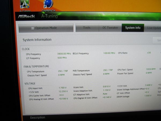This screenshot has height=121, width=161.
Task: Click the CPU Fan1 Speed label
Action: [x=125, y=70]
